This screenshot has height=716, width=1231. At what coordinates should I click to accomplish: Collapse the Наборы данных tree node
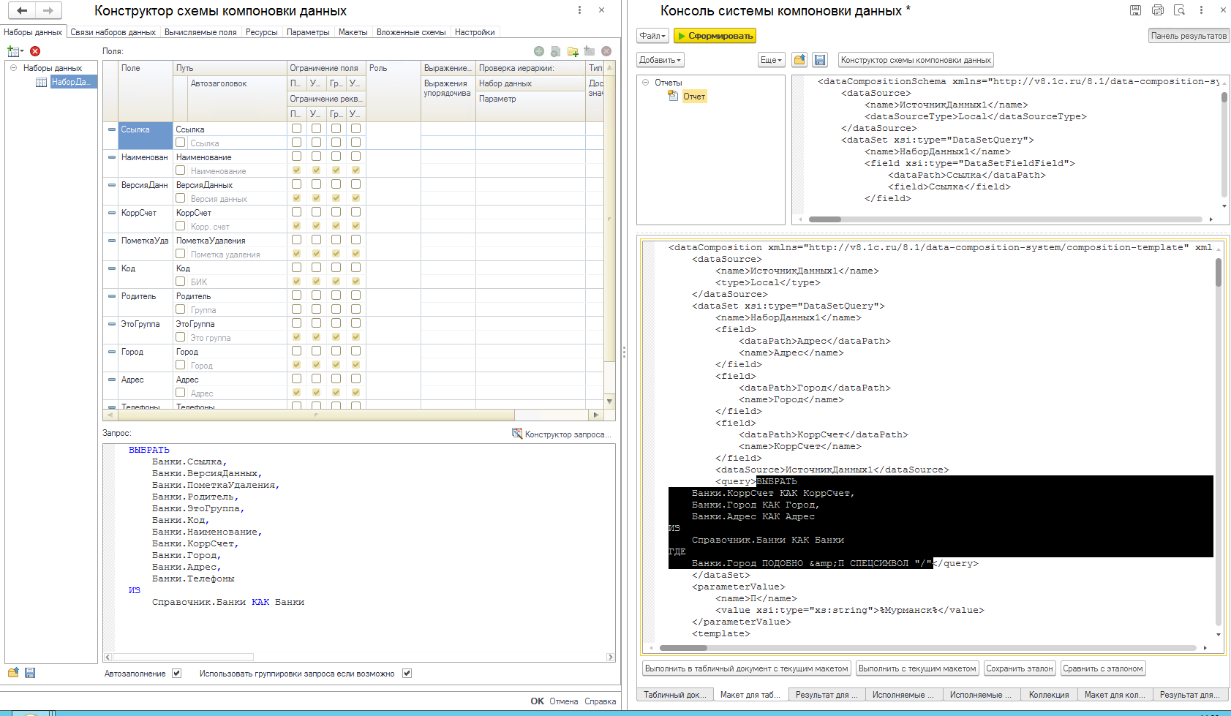13,68
